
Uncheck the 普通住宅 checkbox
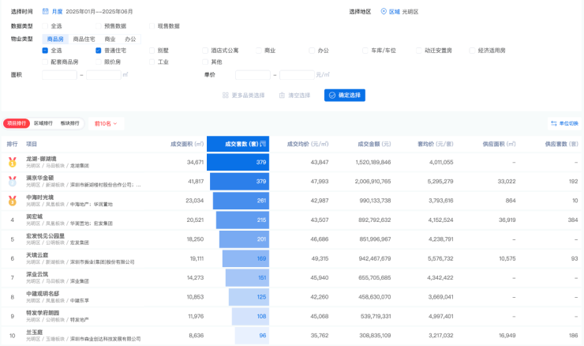click(x=99, y=50)
